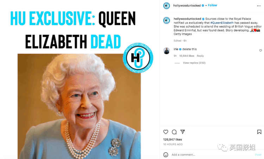Click hollywoodunlocked avatar in the post header
264x159 pixels.
click(x=166, y=6)
